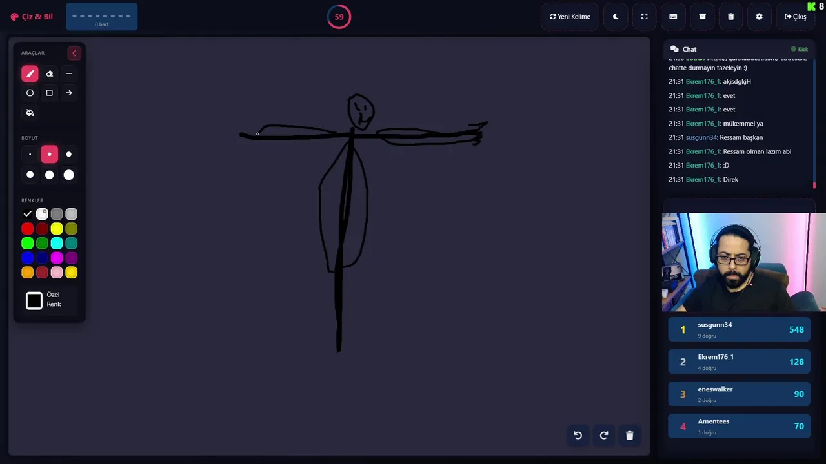Viewport: 826px width, 464px height.
Task: Choose the highlighted second brush size
Action: pos(49,155)
